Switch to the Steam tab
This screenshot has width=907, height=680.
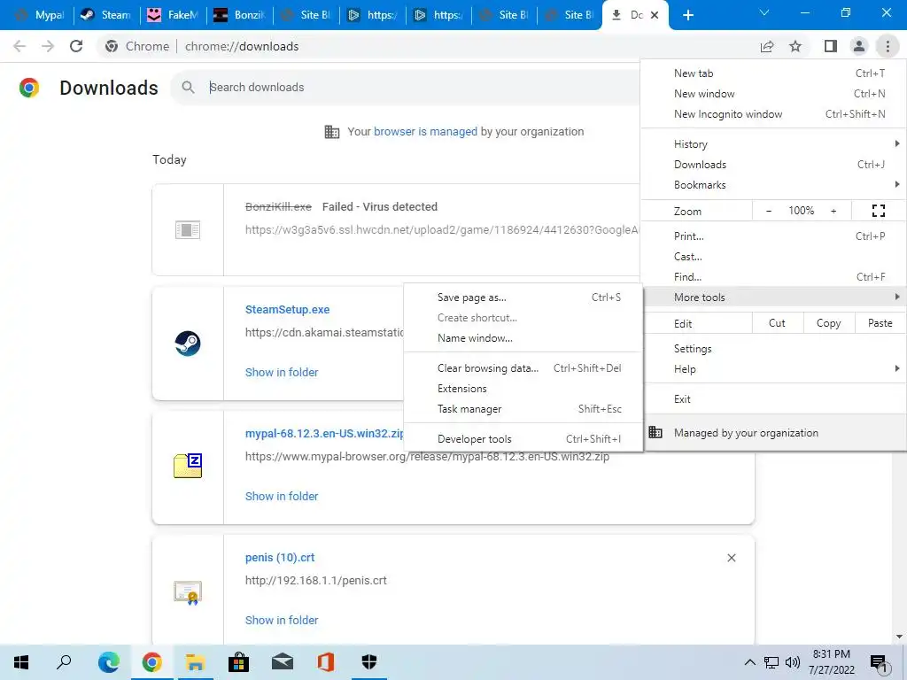pyautogui.click(x=107, y=15)
